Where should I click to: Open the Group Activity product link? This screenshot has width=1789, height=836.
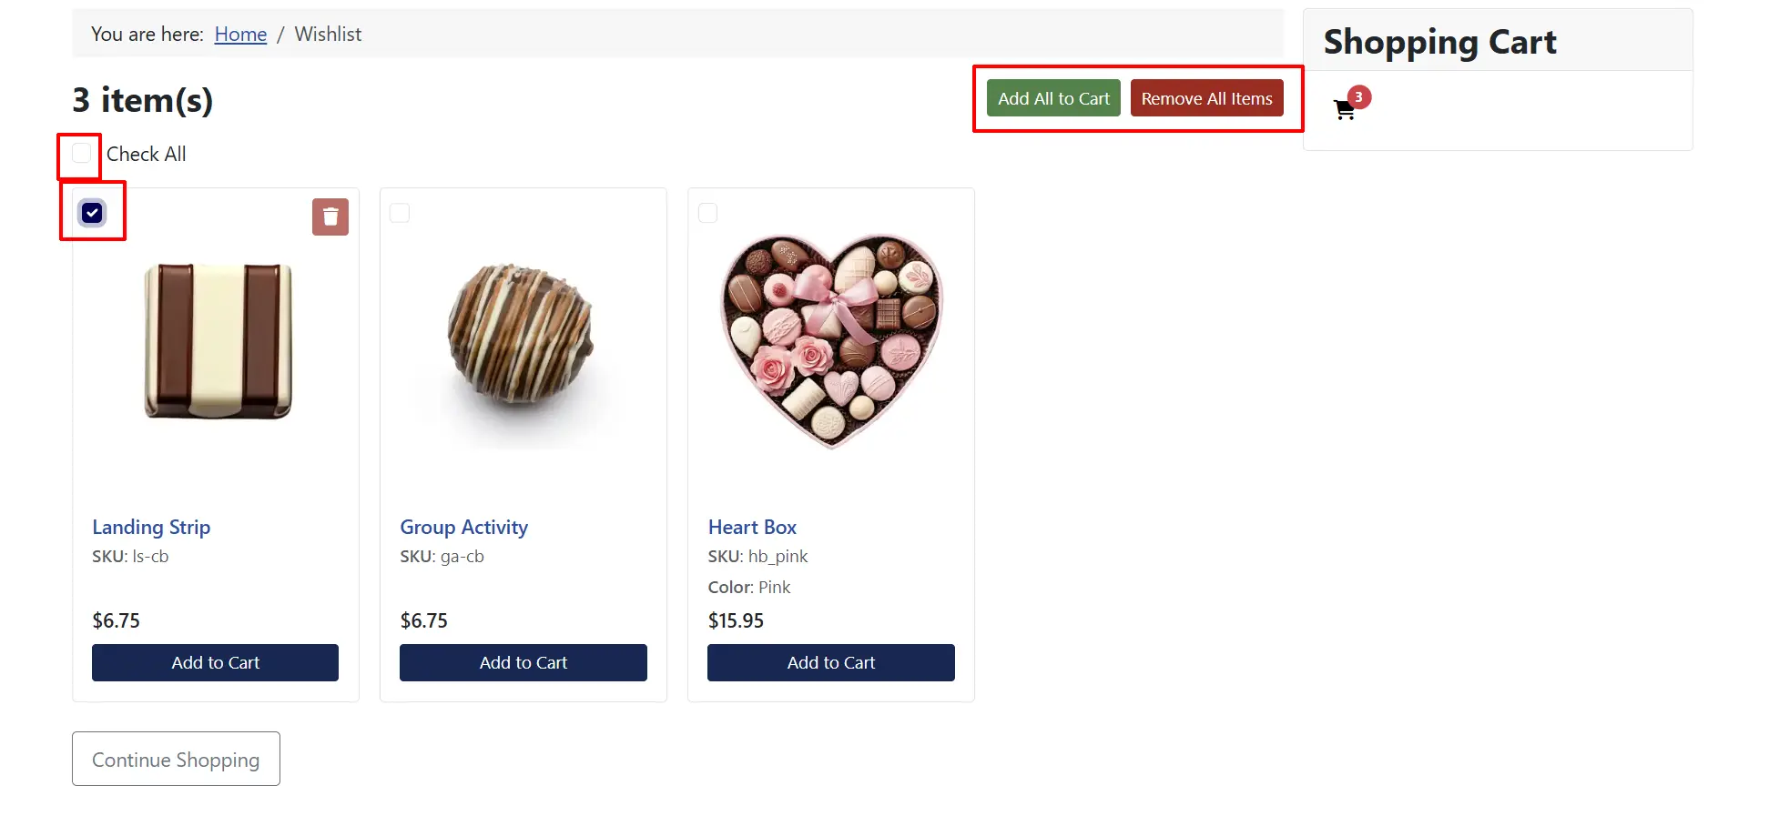(x=463, y=527)
